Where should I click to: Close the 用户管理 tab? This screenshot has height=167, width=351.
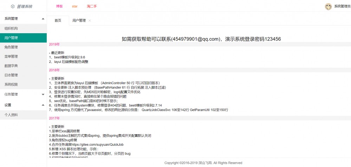tap(90, 21)
